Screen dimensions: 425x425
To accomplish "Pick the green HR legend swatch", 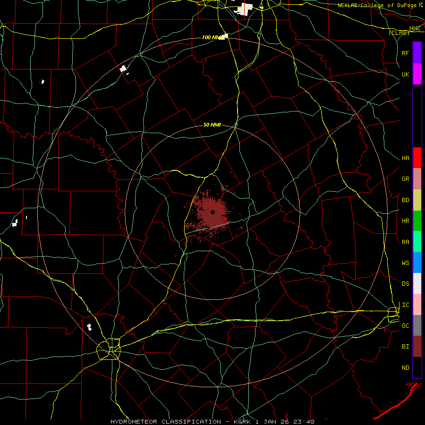I will pyautogui.click(x=417, y=221).
